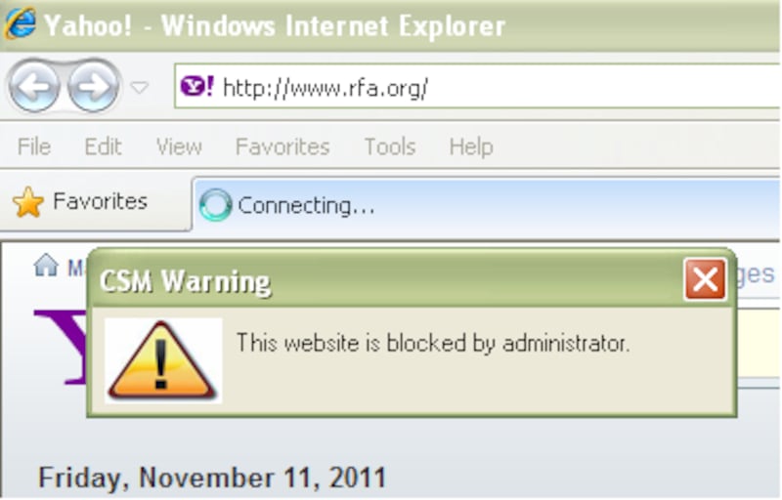The height and width of the screenshot is (500, 782).
Task: Open the View menu
Action: coord(179,146)
